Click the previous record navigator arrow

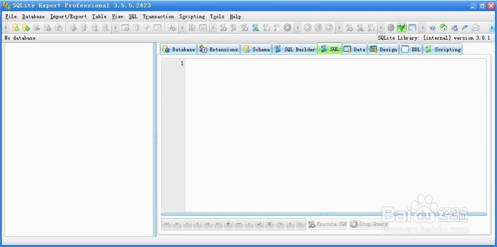(x=187, y=224)
